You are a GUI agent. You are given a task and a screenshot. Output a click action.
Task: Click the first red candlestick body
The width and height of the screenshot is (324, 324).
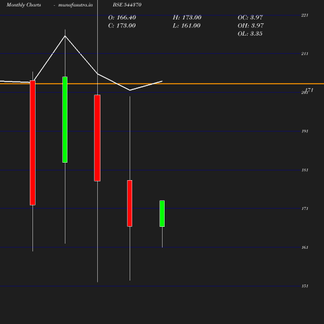click(x=32, y=143)
